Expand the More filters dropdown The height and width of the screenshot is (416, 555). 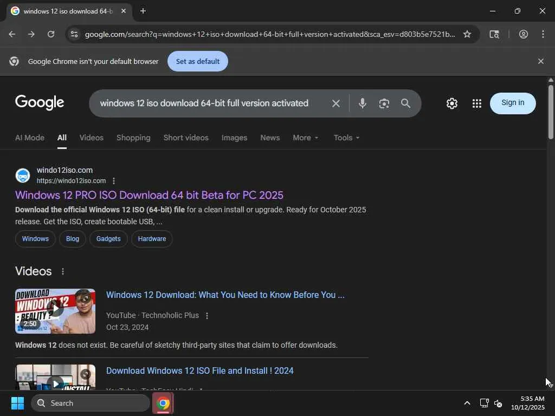306,138
